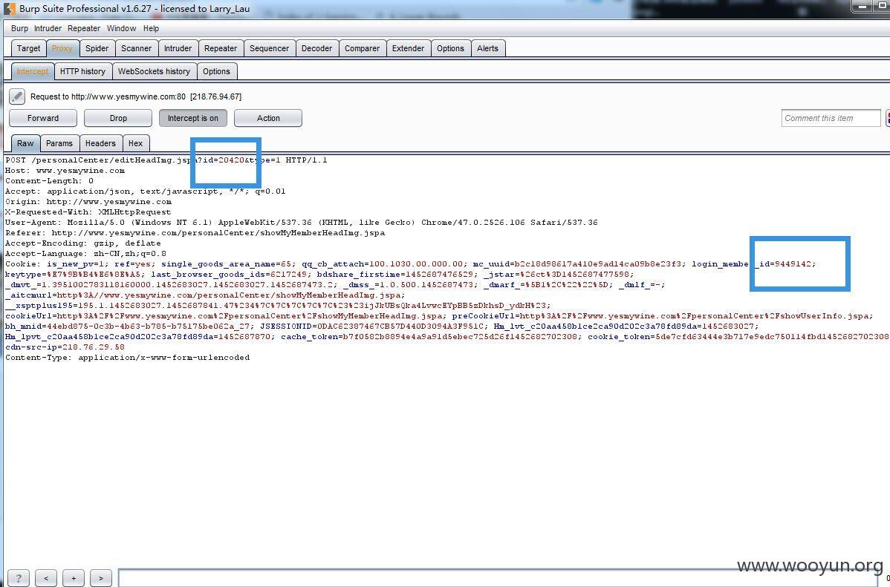The height and width of the screenshot is (587, 890).
Task: Click the 'Accept-Encoding: gzip, deflate' line
Action: click(83, 243)
